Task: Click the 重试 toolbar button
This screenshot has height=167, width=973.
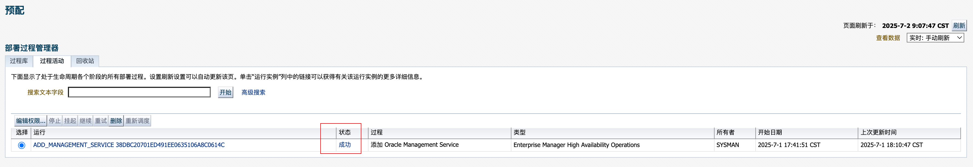Action: (101, 121)
